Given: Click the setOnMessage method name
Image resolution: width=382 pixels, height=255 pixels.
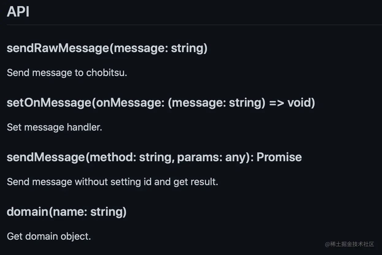Looking at the screenshot, I should [49, 103].
